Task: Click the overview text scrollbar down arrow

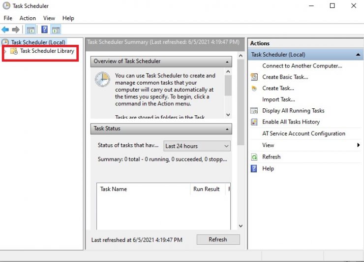Action: [x=228, y=115]
